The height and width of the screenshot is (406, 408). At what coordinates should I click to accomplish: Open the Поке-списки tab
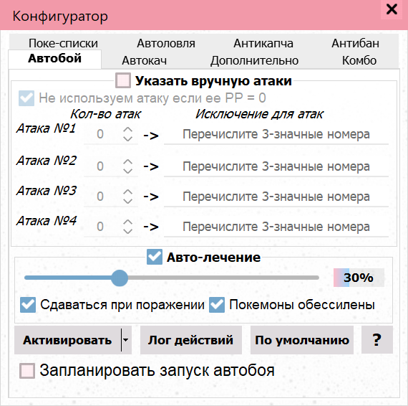click(63, 43)
